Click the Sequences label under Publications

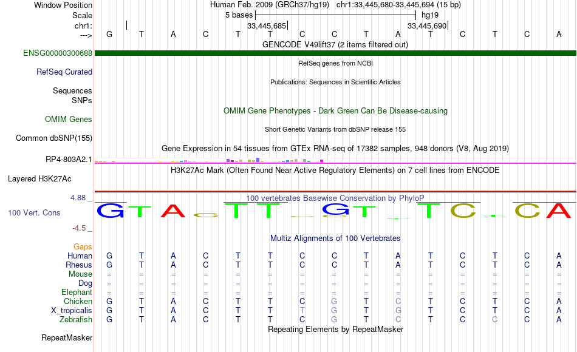(x=72, y=90)
